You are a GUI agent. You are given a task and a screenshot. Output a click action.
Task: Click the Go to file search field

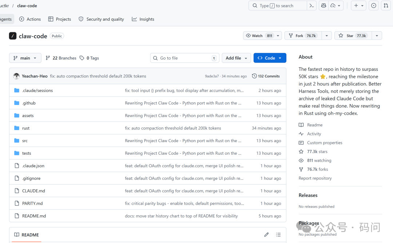click(x=184, y=58)
